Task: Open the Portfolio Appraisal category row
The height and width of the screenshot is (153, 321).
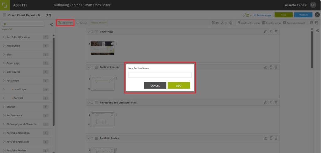Action: [x=26, y=142]
